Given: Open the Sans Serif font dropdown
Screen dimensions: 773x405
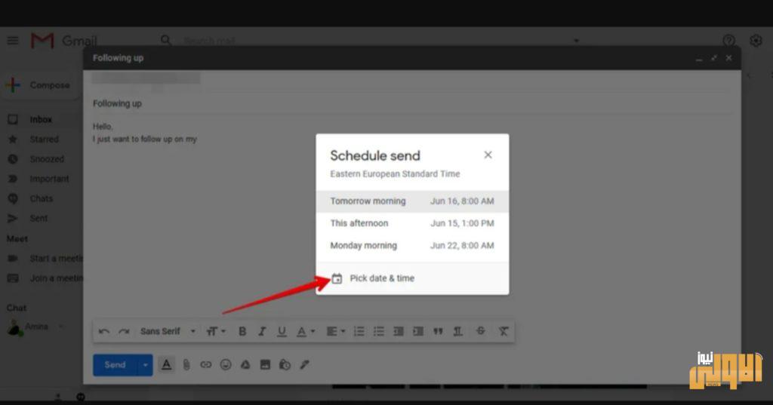Looking at the screenshot, I should [x=168, y=332].
